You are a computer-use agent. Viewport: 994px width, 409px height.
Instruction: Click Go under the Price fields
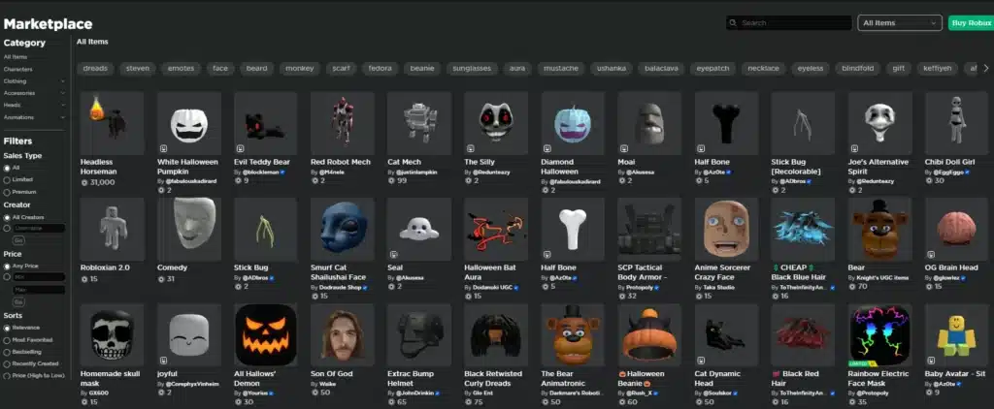coord(18,302)
